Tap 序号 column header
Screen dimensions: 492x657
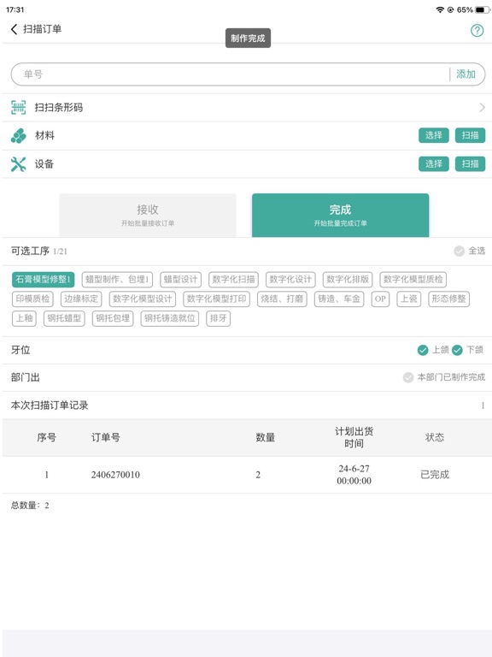tap(46, 437)
